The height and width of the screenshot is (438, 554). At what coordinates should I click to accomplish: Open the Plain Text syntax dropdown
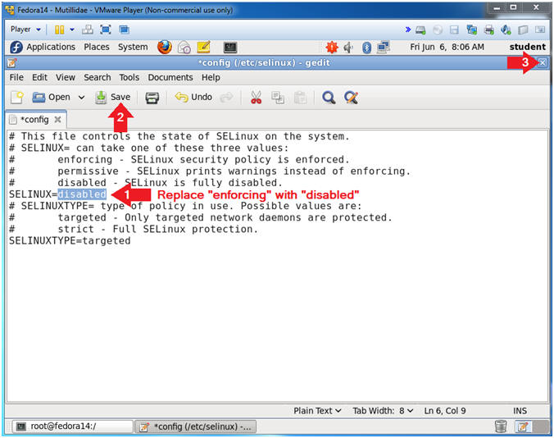click(317, 411)
